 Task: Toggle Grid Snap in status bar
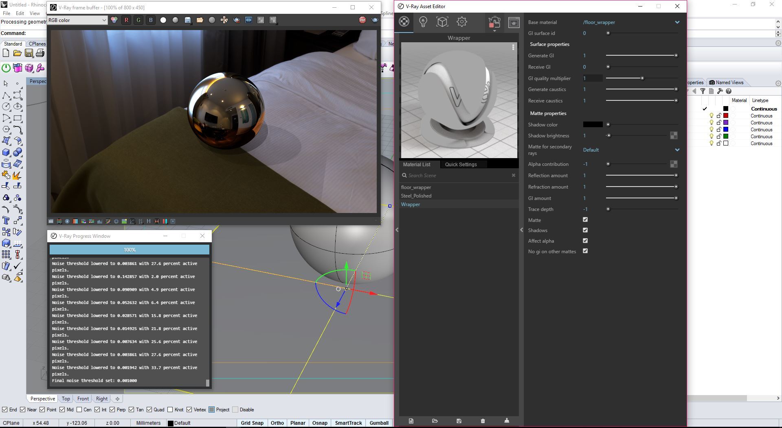[252, 423]
